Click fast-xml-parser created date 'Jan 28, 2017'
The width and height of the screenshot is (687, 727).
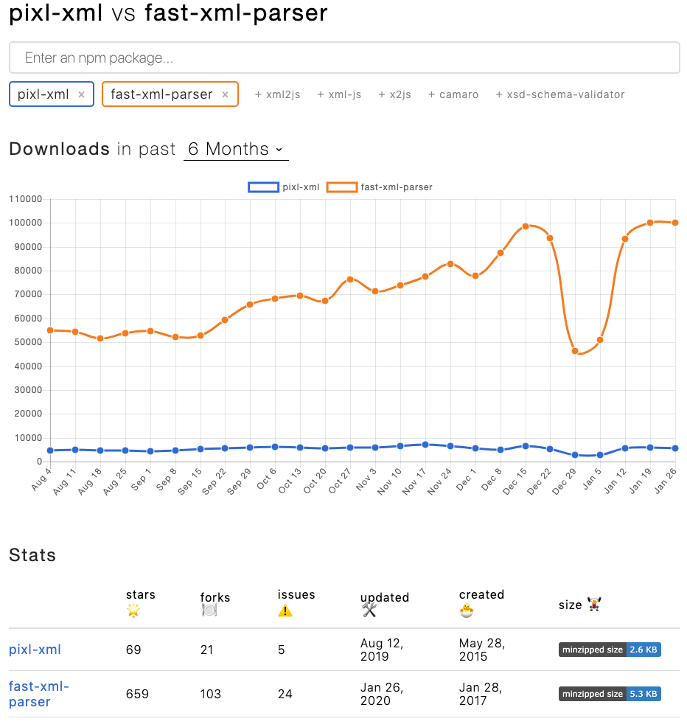(x=481, y=694)
